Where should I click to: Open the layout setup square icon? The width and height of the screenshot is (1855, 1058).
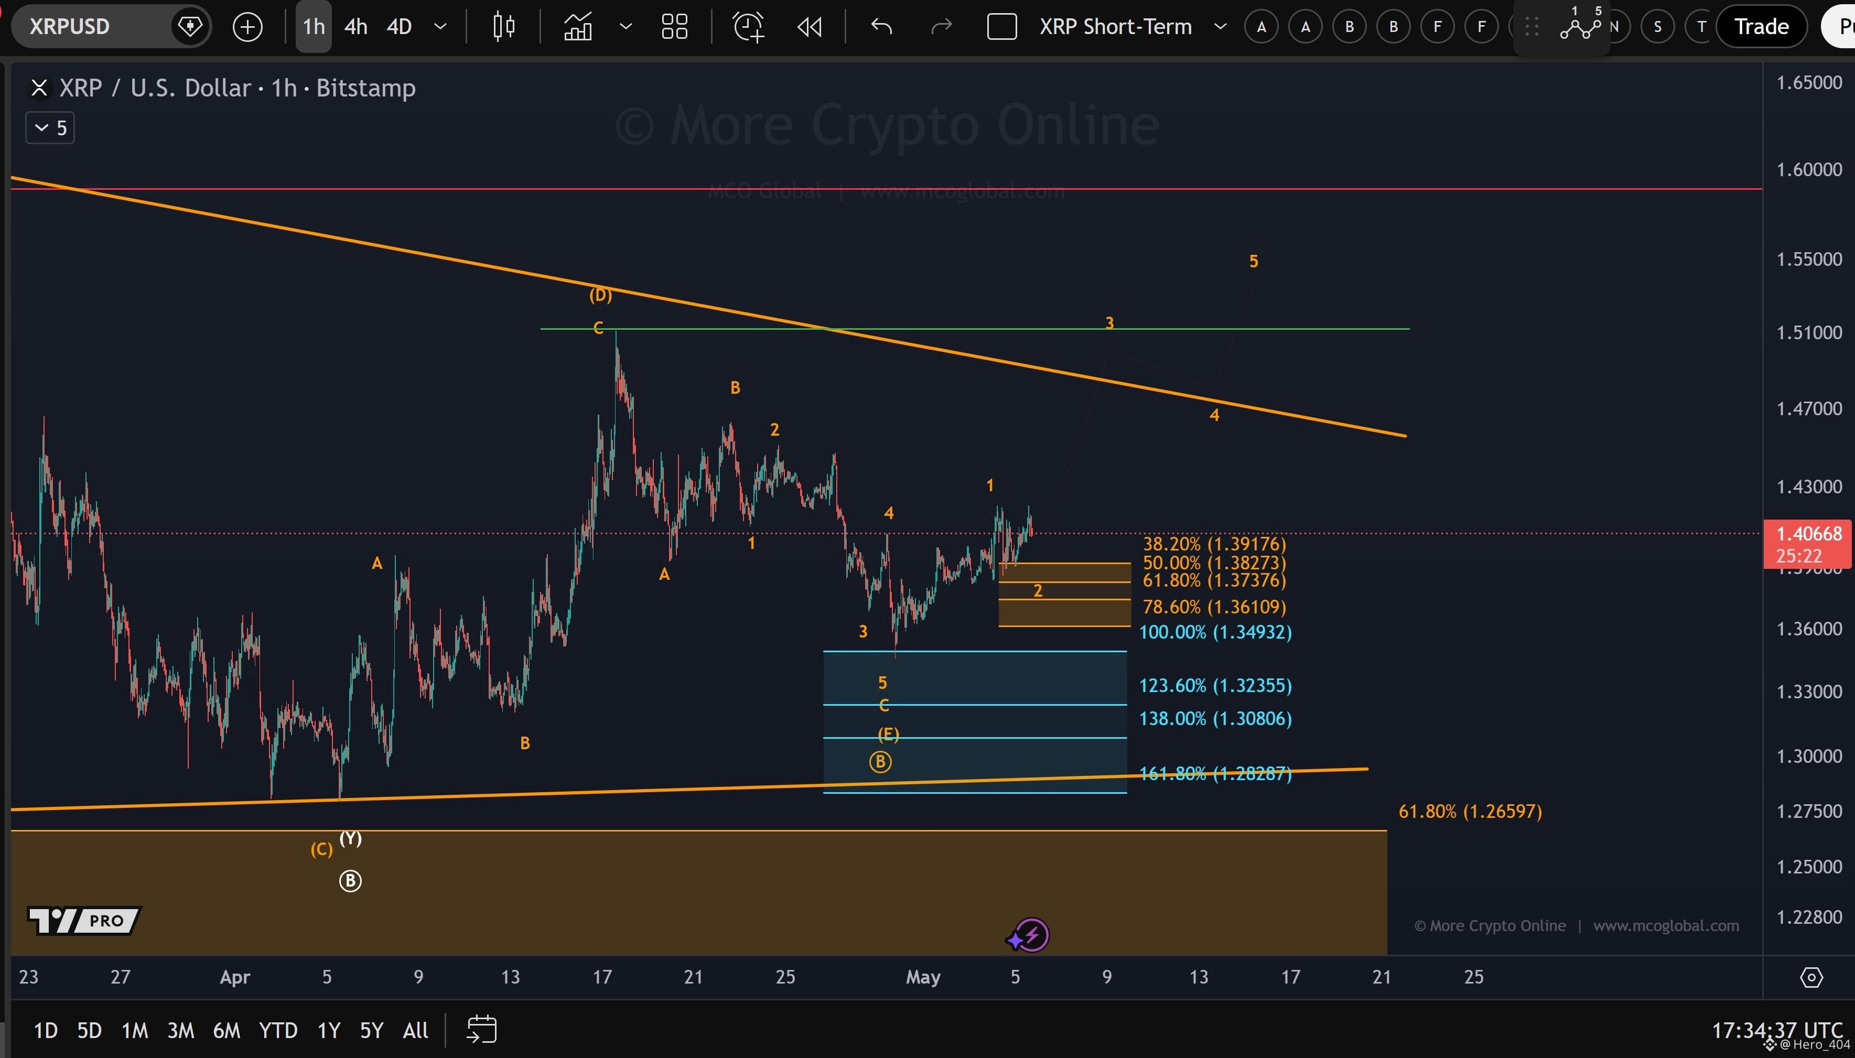pos(1001,27)
